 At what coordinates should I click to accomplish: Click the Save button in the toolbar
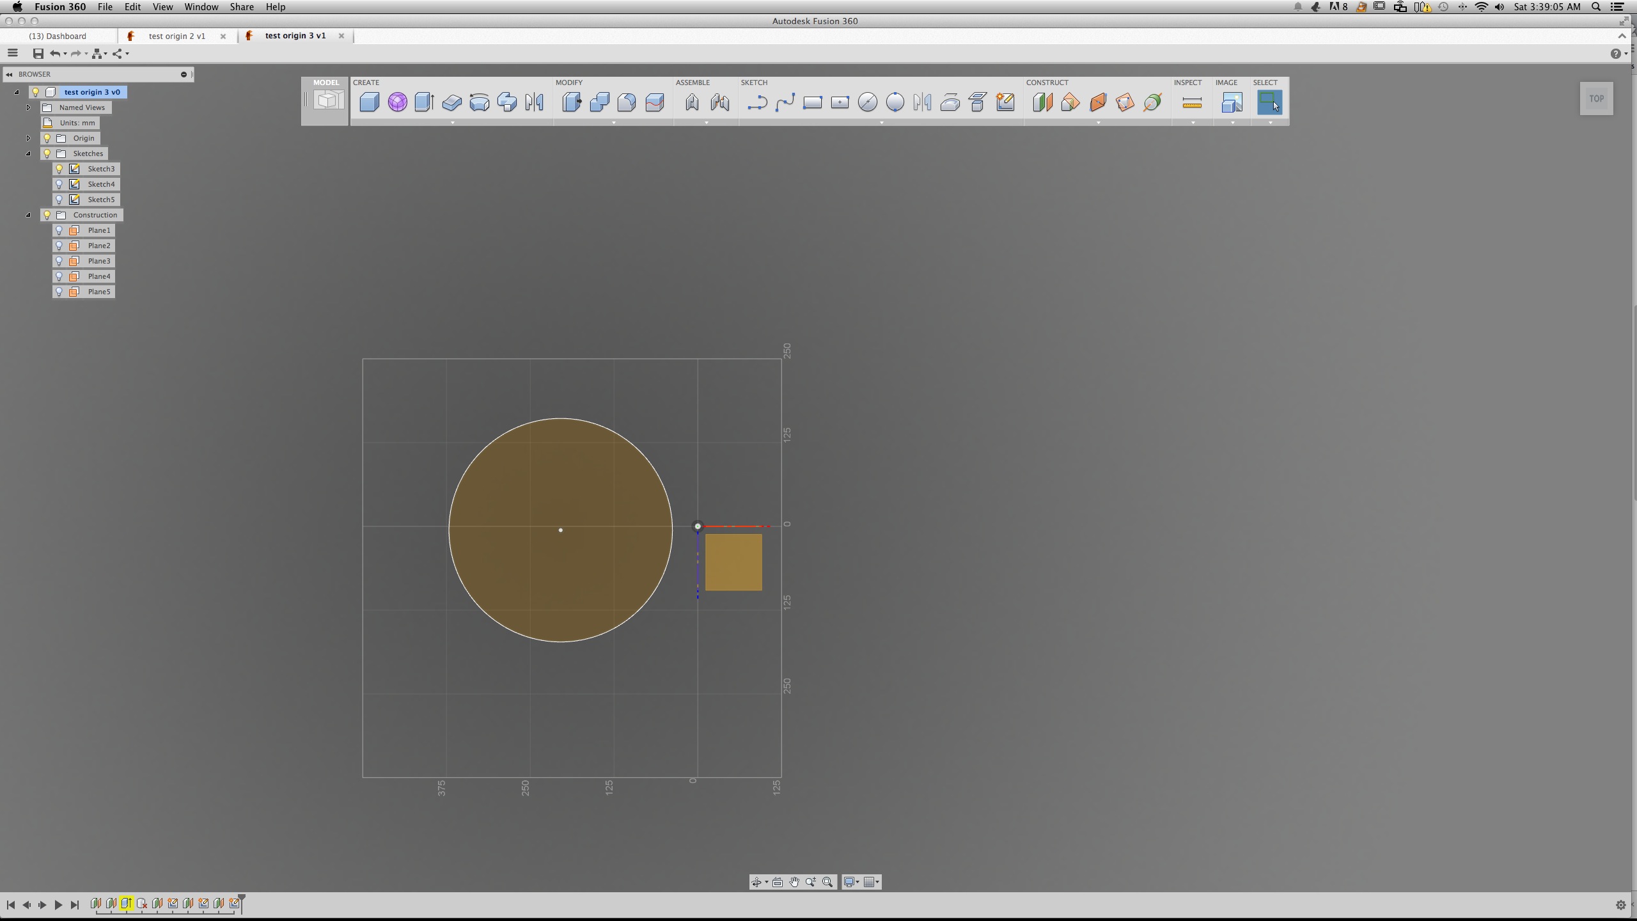(x=37, y=54)
